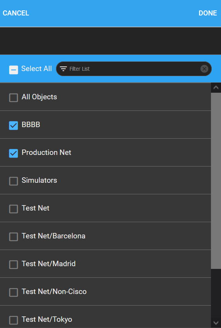Enable the Simulators checkbox

click(14, 181)
